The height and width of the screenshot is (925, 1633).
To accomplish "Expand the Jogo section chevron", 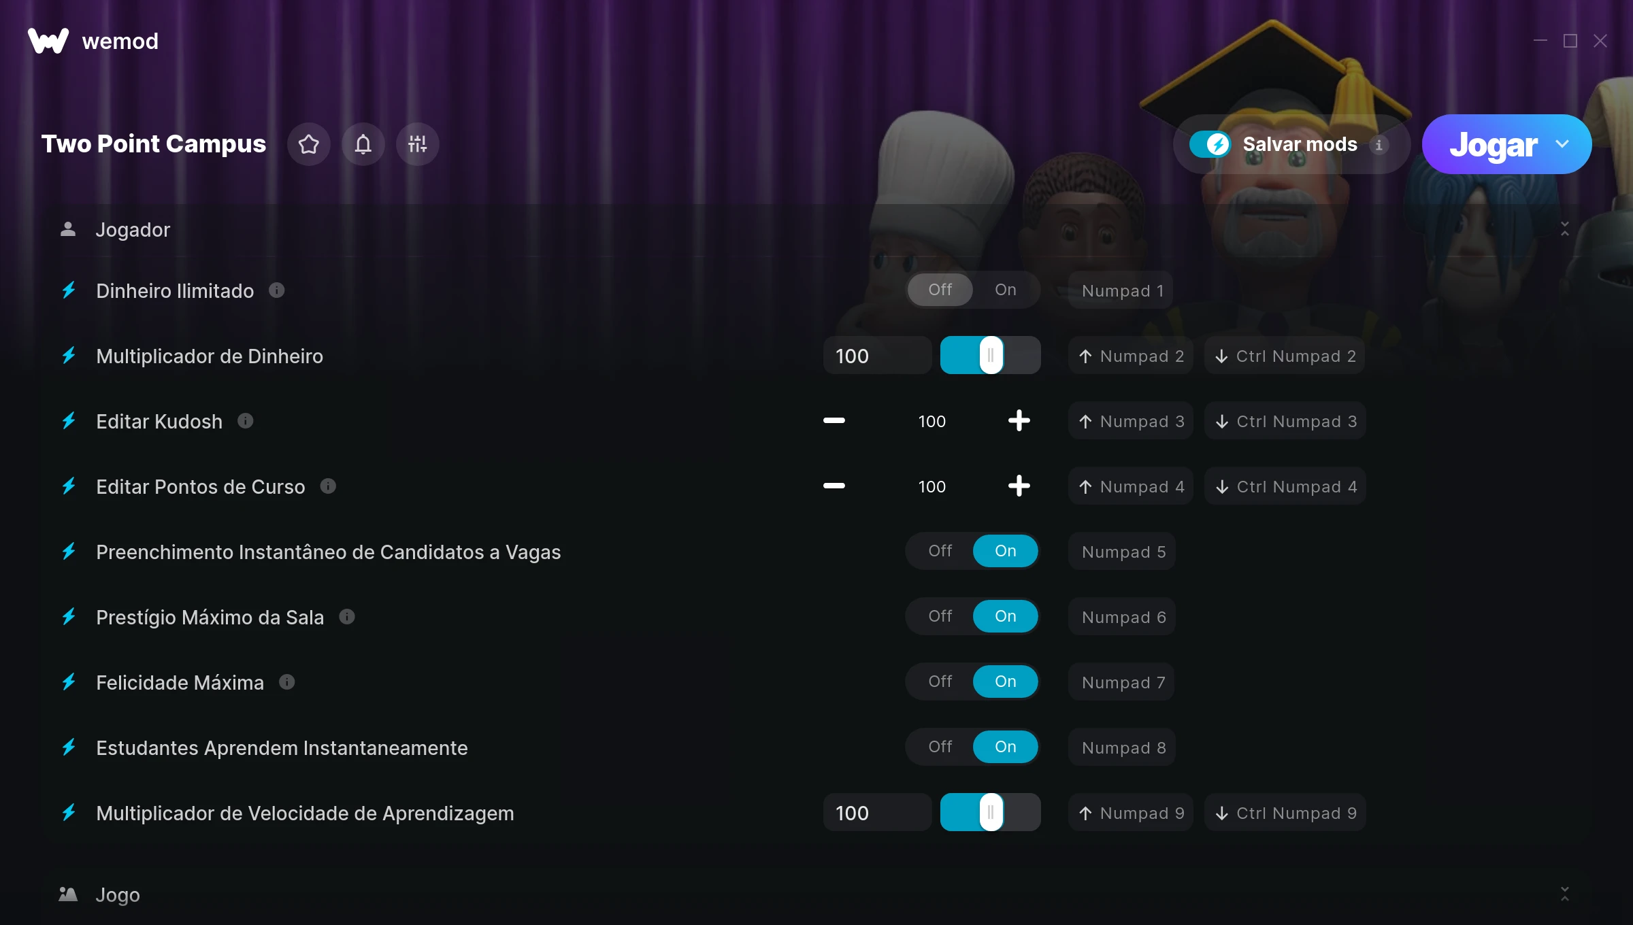I will [1564, 894].
